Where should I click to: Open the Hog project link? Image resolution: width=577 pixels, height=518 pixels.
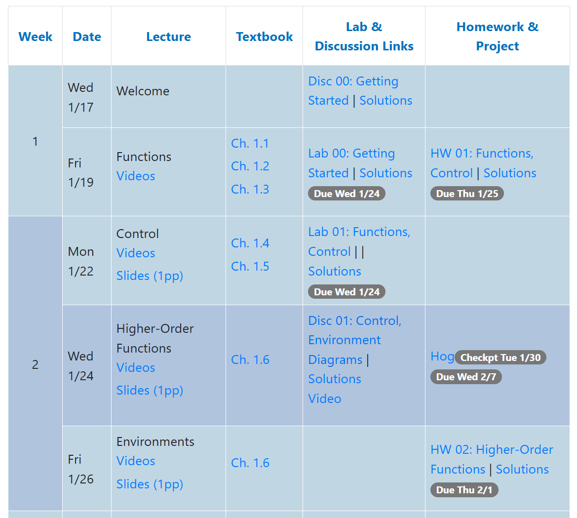click(442, 357)
